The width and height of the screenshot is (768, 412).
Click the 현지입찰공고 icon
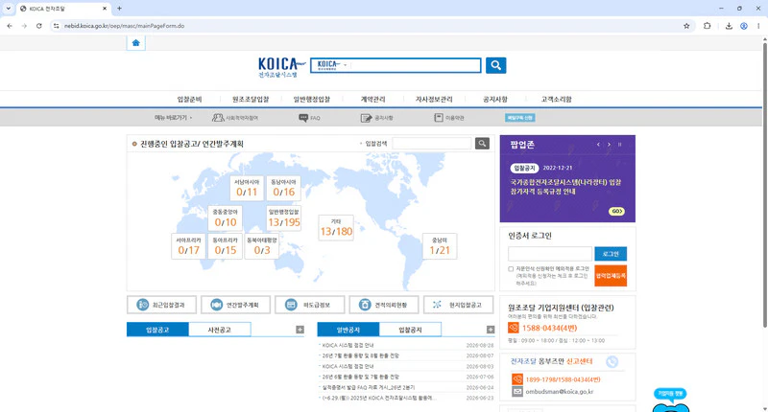(x=438, y=305)
